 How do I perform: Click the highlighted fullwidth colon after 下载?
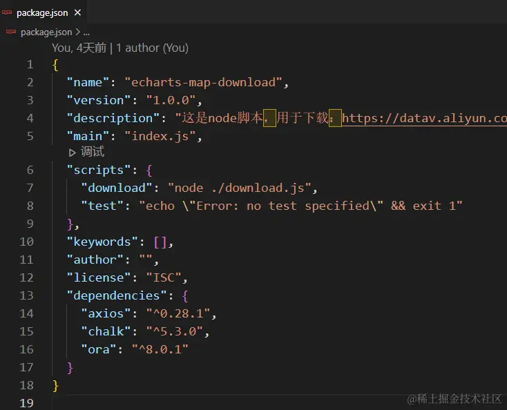click(x=335, y=118)
